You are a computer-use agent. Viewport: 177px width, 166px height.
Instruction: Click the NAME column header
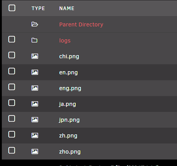67,9
